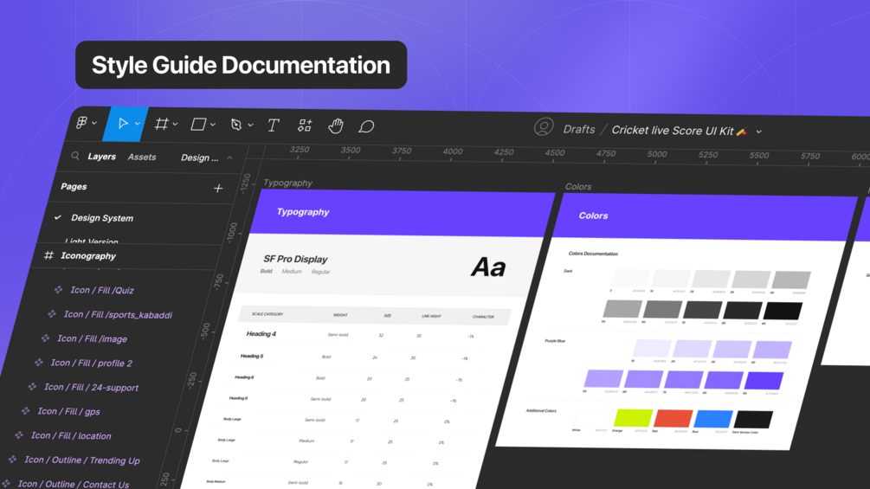The width and height of the screenshot is (870, 489).
Task: Select layer Icon / Outline / Contact Us
Action: click(x=74, y=484)
